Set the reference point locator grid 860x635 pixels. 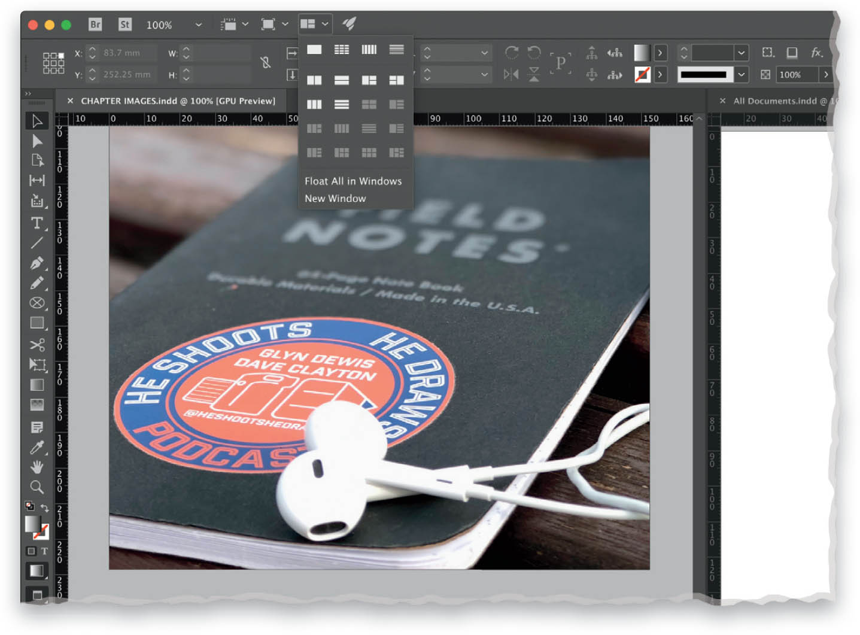(x=53, y=63)
